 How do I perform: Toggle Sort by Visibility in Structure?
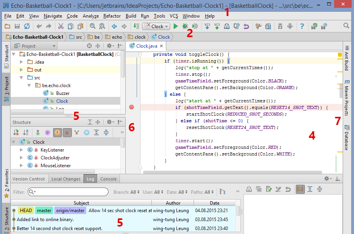pyautogui.click(x=16, y=132)
